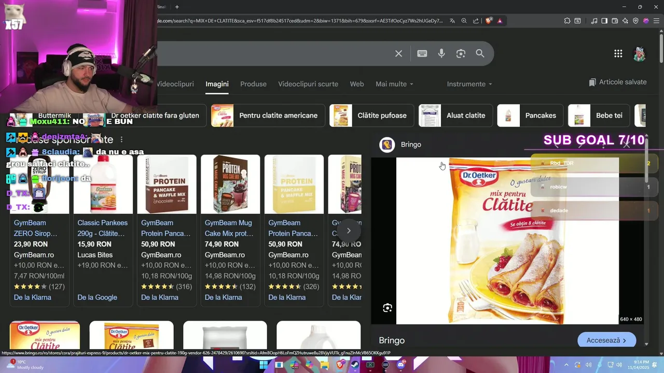Switch to the Videoclipuri tab

click(175, 84)
